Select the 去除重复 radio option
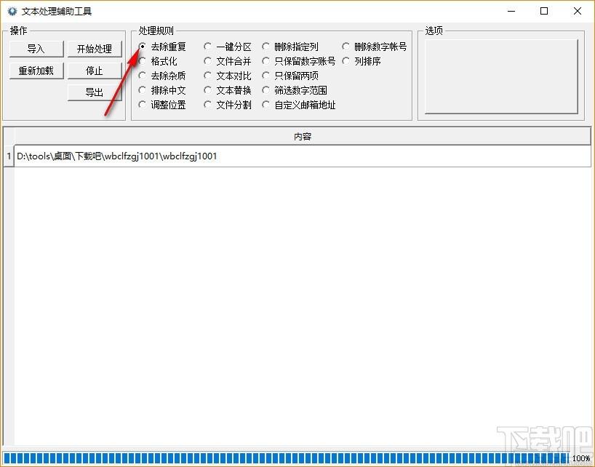This screenshot has width=595, height=467. (x=162, y=47)
